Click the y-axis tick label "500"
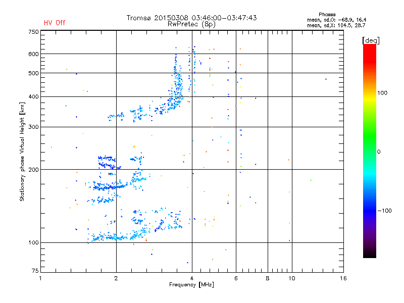 coord(33,73)
